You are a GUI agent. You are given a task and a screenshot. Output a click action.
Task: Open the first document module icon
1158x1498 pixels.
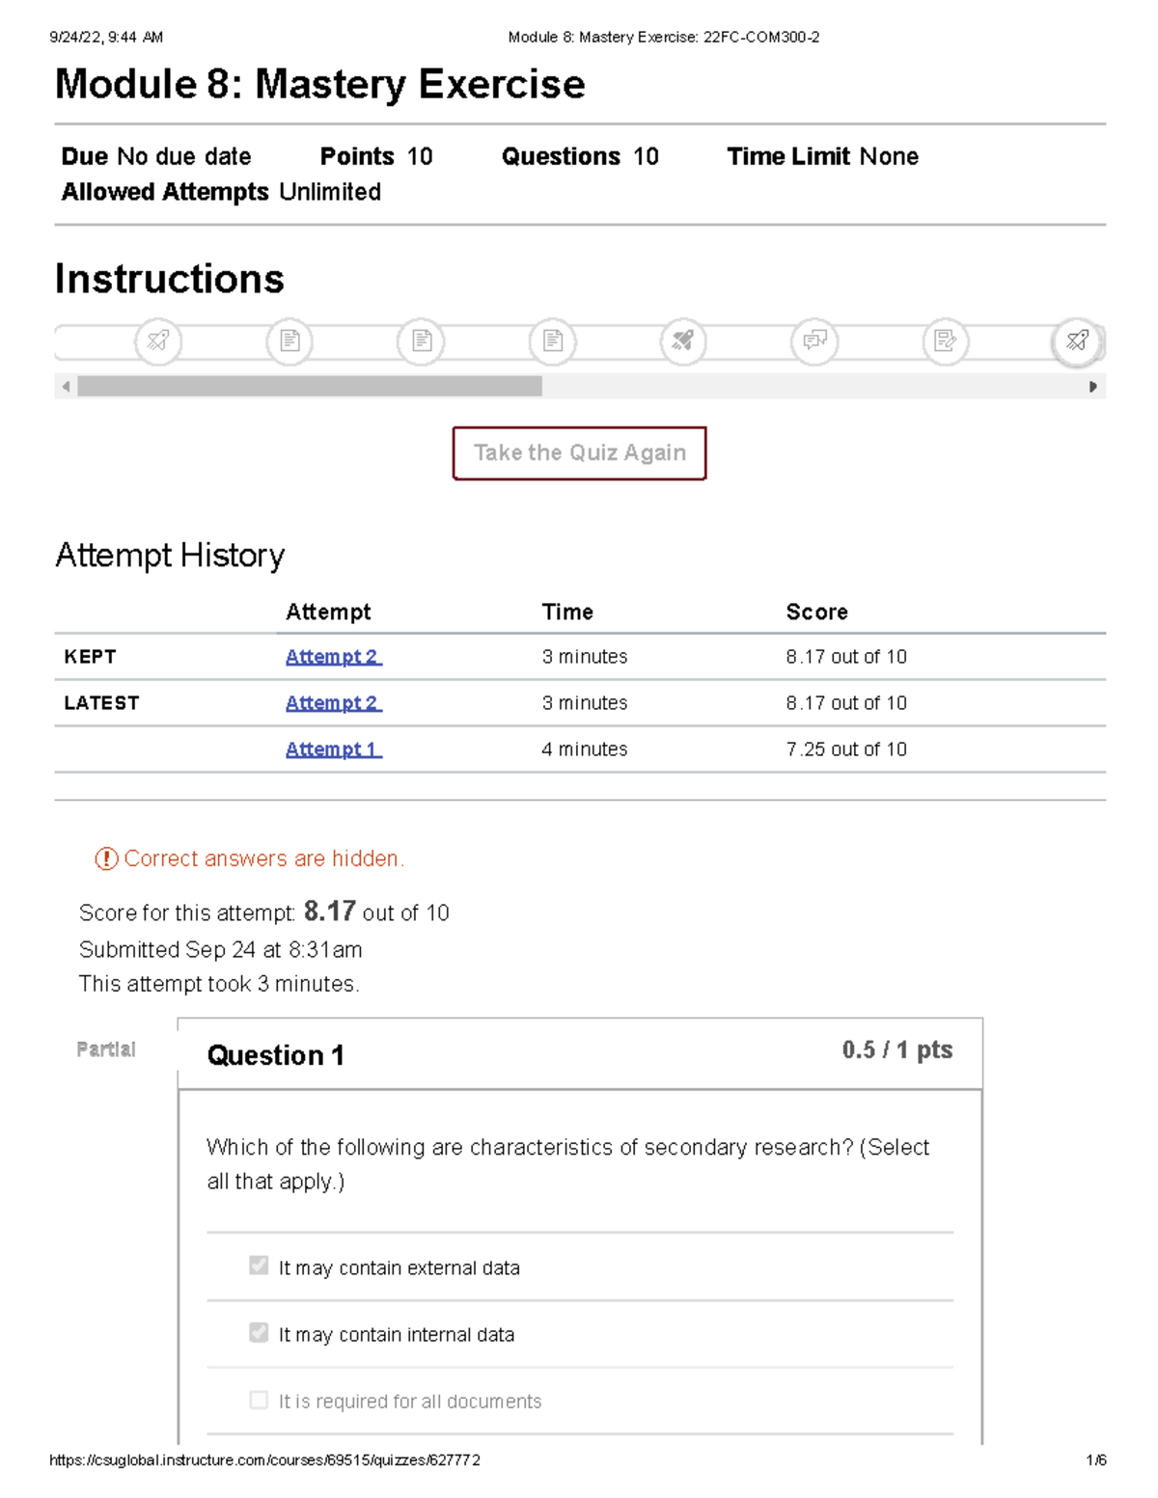tap(291, 341)
